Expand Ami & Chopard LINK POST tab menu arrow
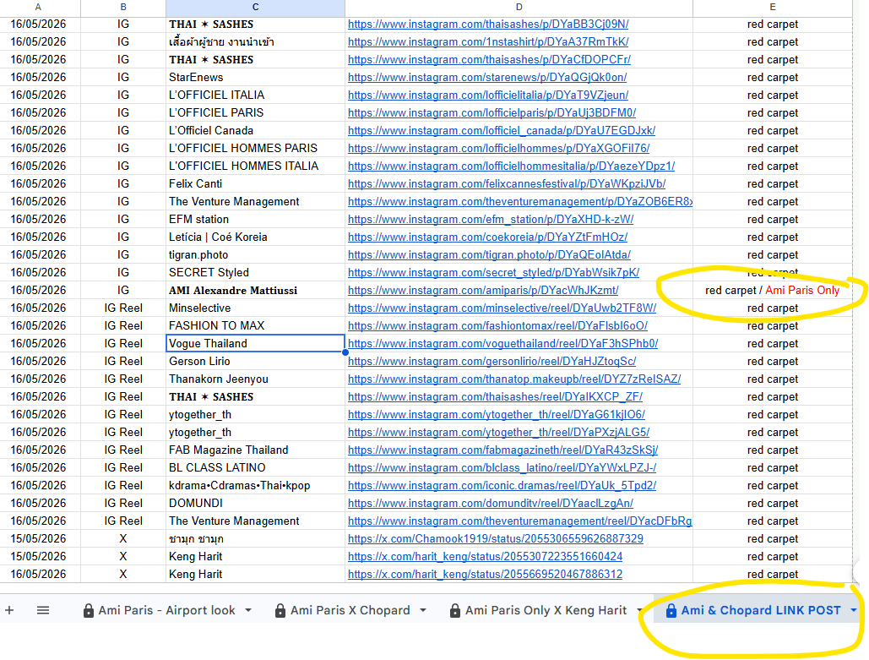This screenshot has height=660, width=869. [x=854, y=610]
